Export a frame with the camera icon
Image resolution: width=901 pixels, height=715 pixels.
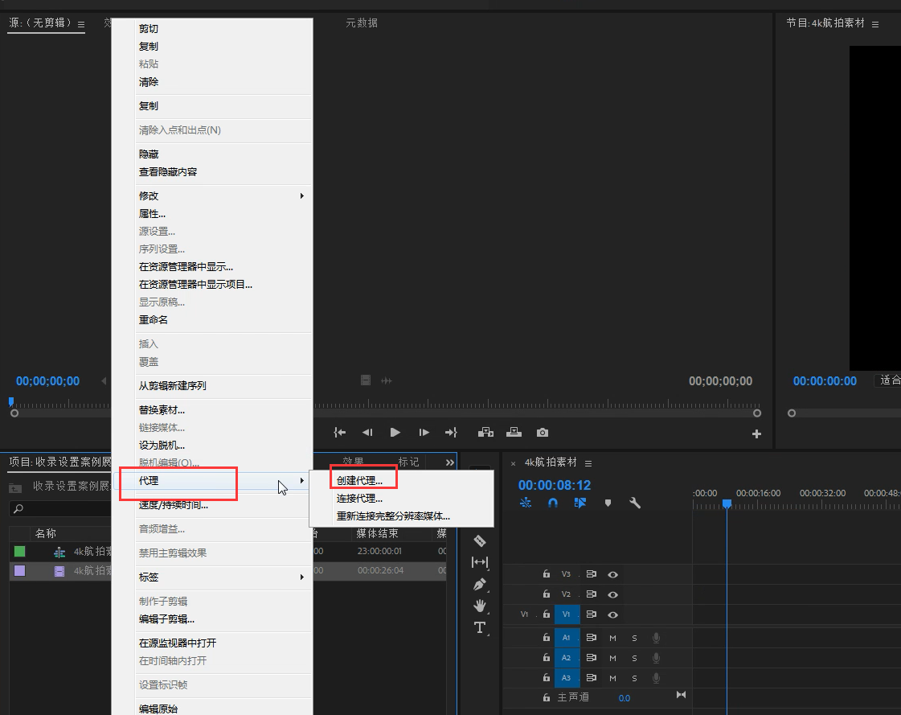(x=543, y=432)
